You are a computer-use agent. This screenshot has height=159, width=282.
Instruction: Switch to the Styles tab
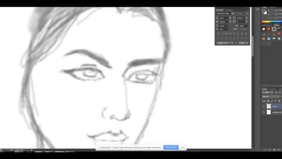277,25
